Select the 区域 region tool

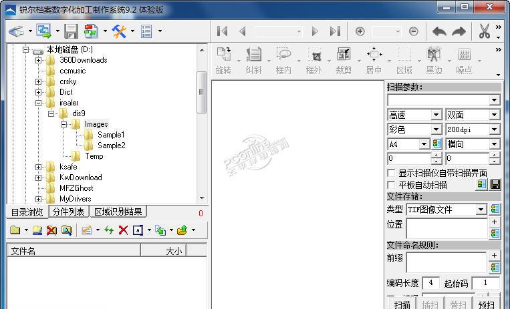pos(404,61)
